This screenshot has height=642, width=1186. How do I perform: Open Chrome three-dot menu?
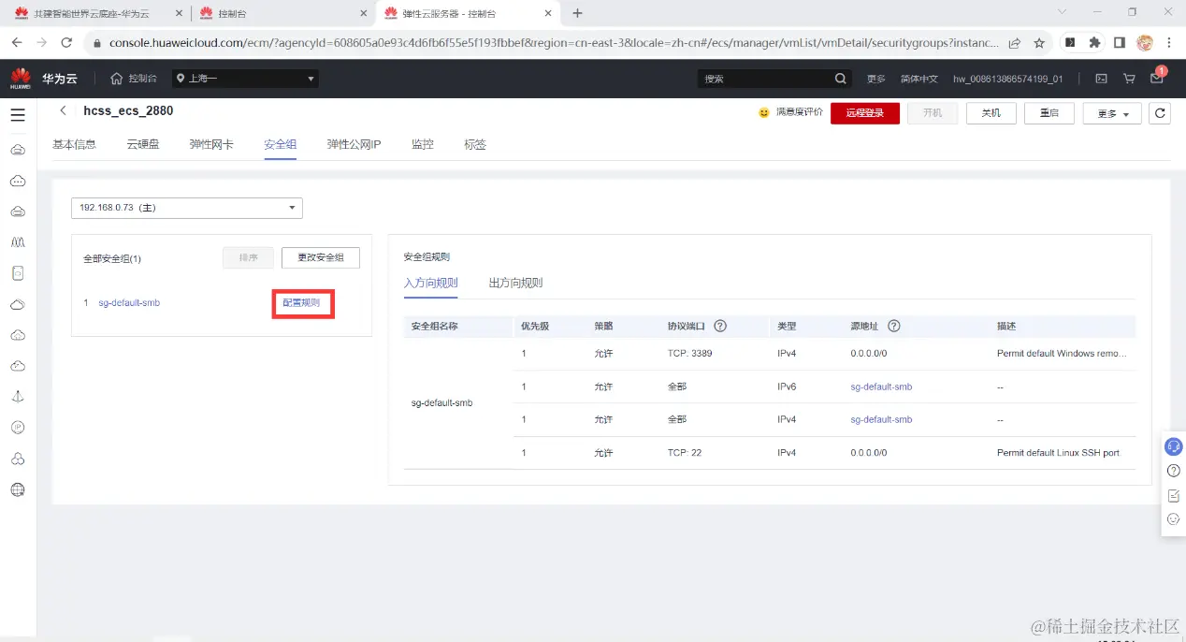(x=1168, y=43)
